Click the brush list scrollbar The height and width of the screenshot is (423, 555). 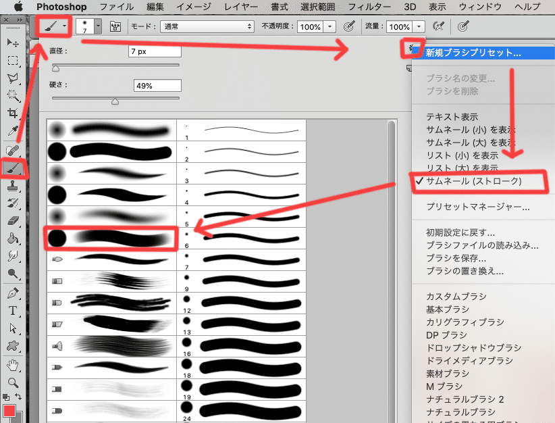coord(392,272)
